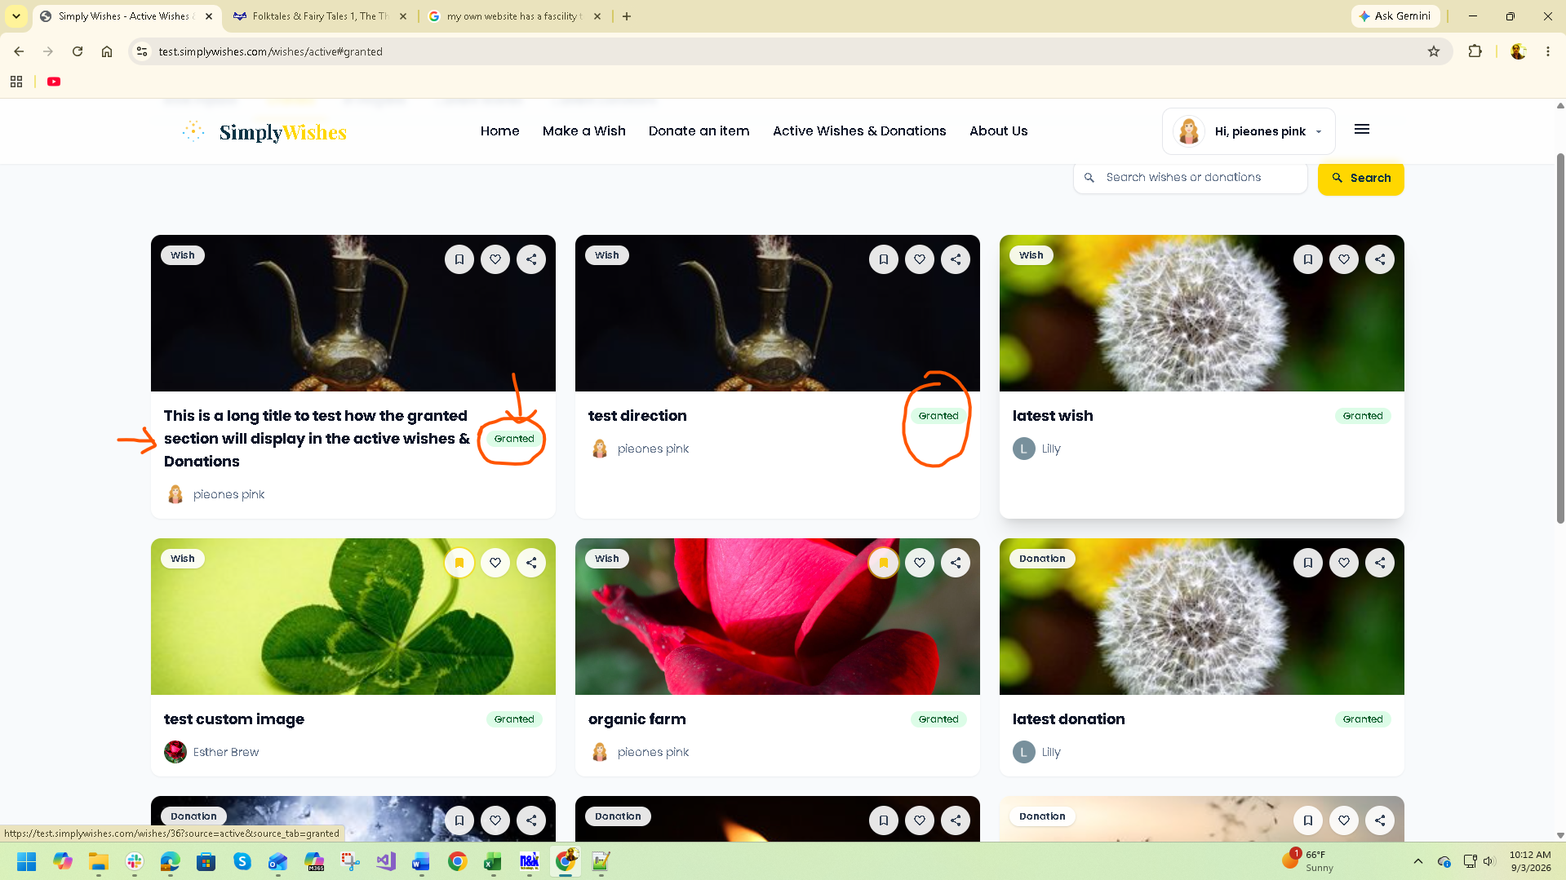The image size is (1566, 880).
Task: Open the tab search dropdown arrow
Action: click(16, 16)
